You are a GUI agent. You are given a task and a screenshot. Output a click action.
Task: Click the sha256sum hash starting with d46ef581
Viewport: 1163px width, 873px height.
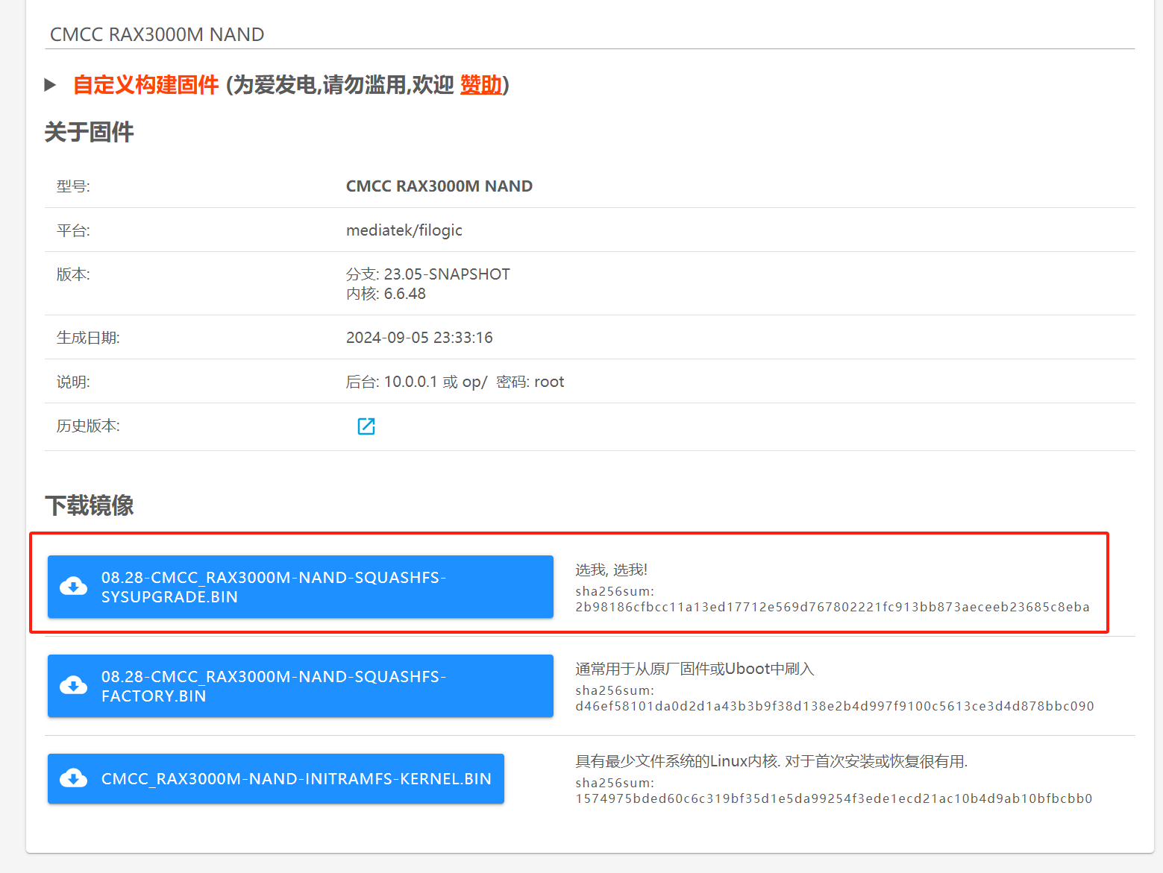834,706
